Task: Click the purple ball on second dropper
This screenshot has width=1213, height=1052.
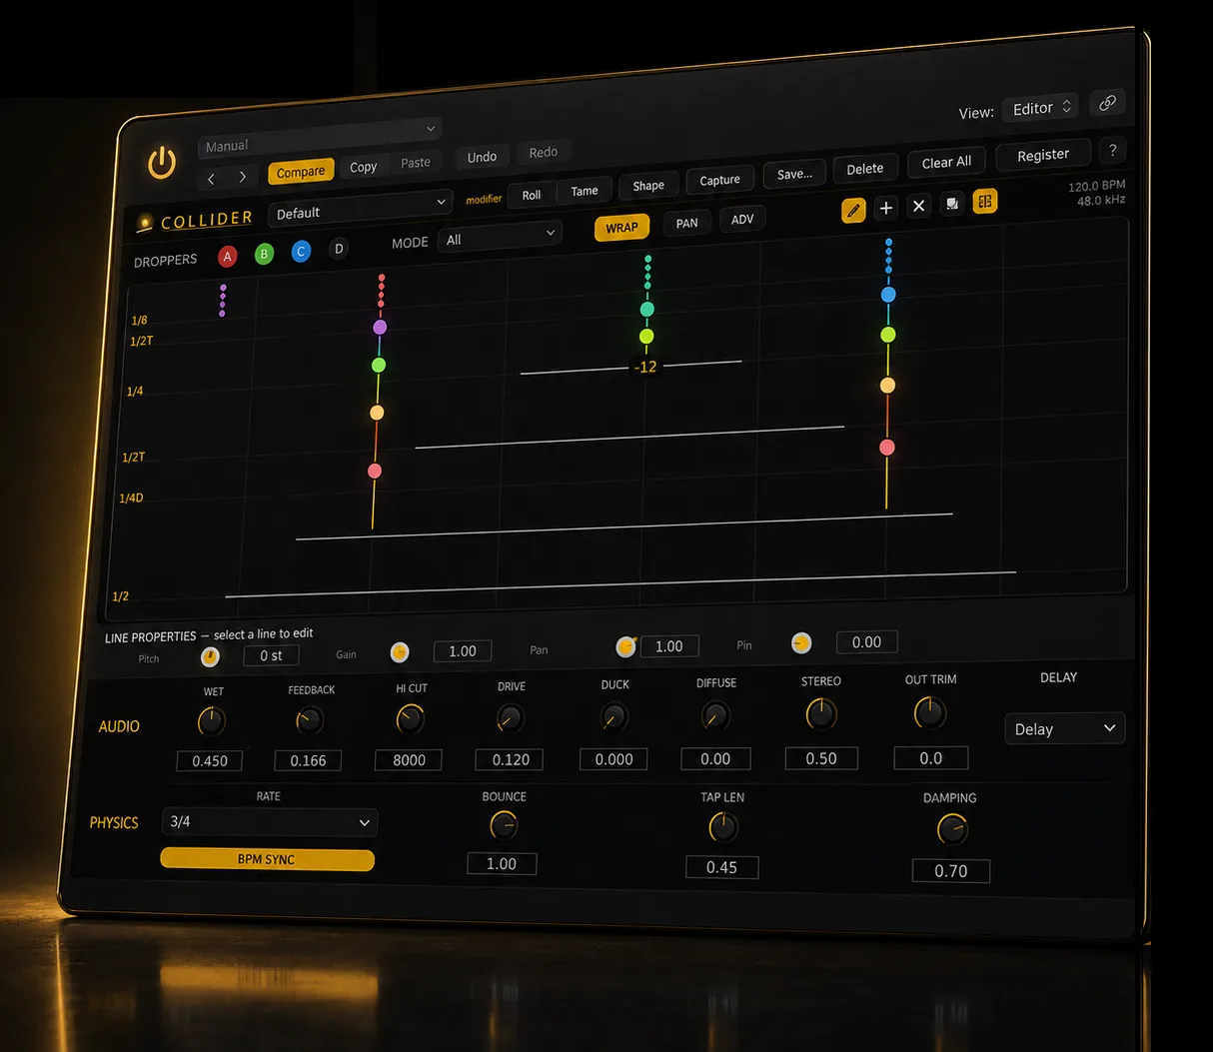Action: click(380, 327)
